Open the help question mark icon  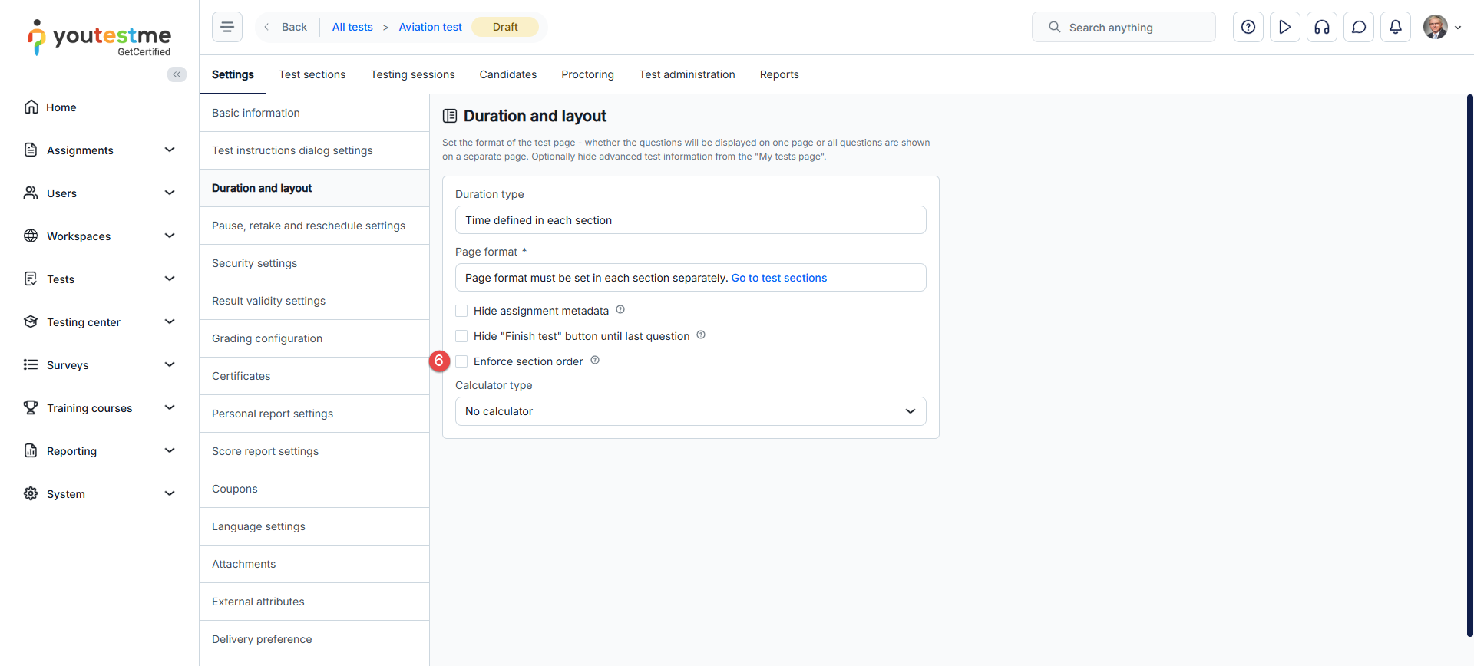click(x=1248, y=27)
